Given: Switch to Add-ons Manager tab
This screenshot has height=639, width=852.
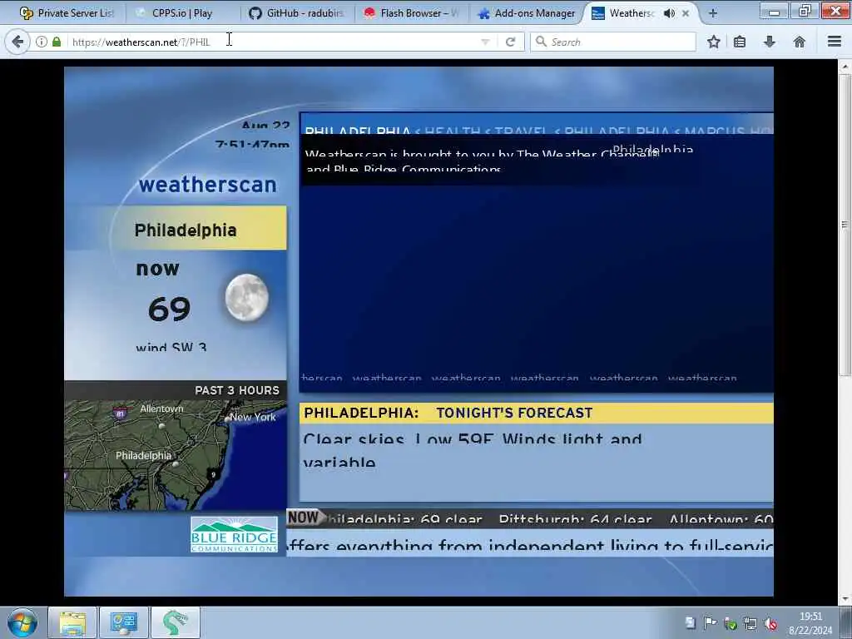Looking at the screenshot, I should pyautogui.click(x=526, y=13).
